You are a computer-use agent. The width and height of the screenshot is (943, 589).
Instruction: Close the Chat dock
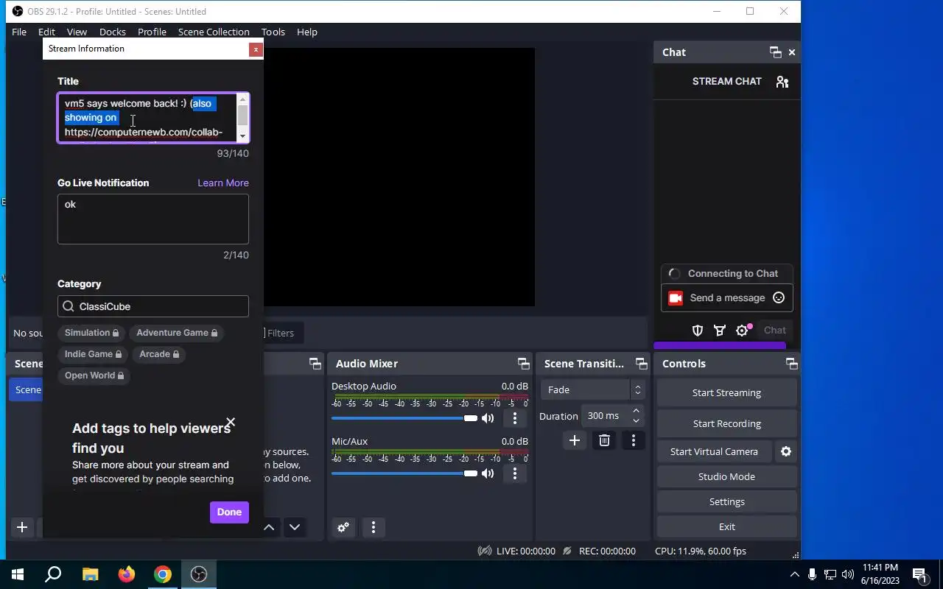click(x=792, y=52)
